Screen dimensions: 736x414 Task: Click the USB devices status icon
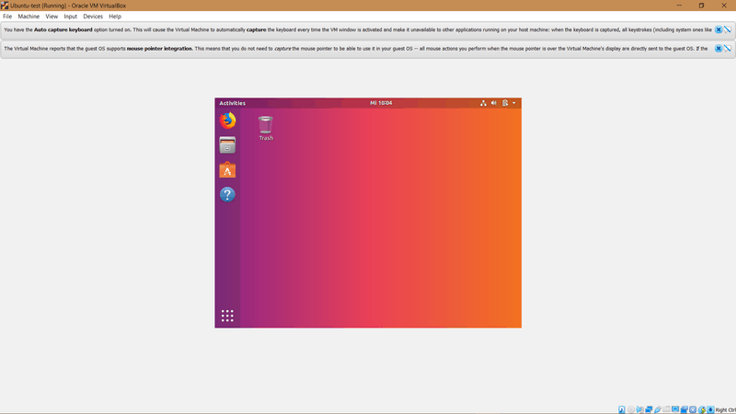pyautogui.click(x=658, y=409)
